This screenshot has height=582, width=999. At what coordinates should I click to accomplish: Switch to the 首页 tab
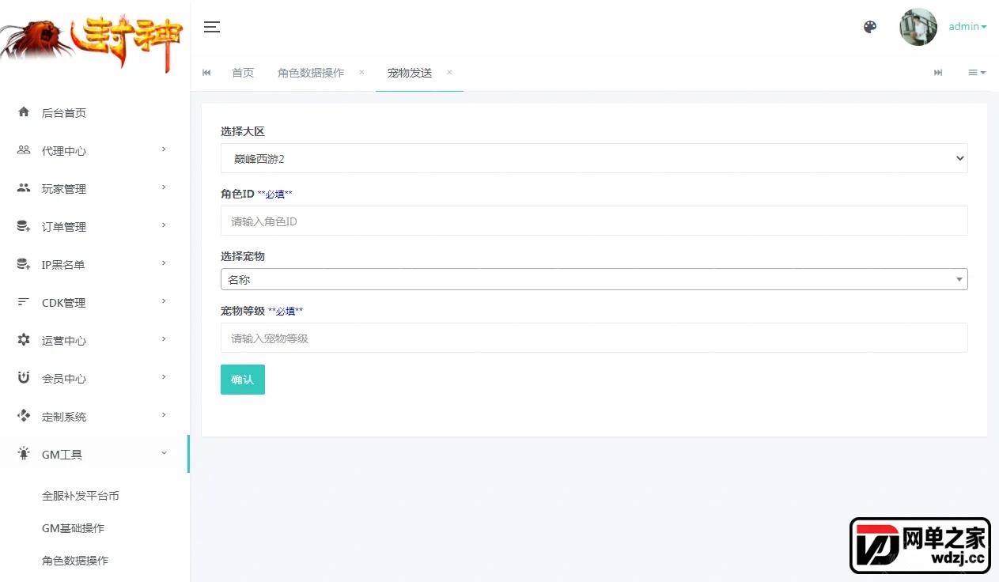(243, 73)
